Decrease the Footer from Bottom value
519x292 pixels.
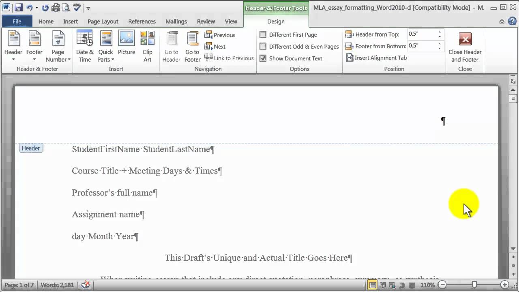tap(440, 48)
